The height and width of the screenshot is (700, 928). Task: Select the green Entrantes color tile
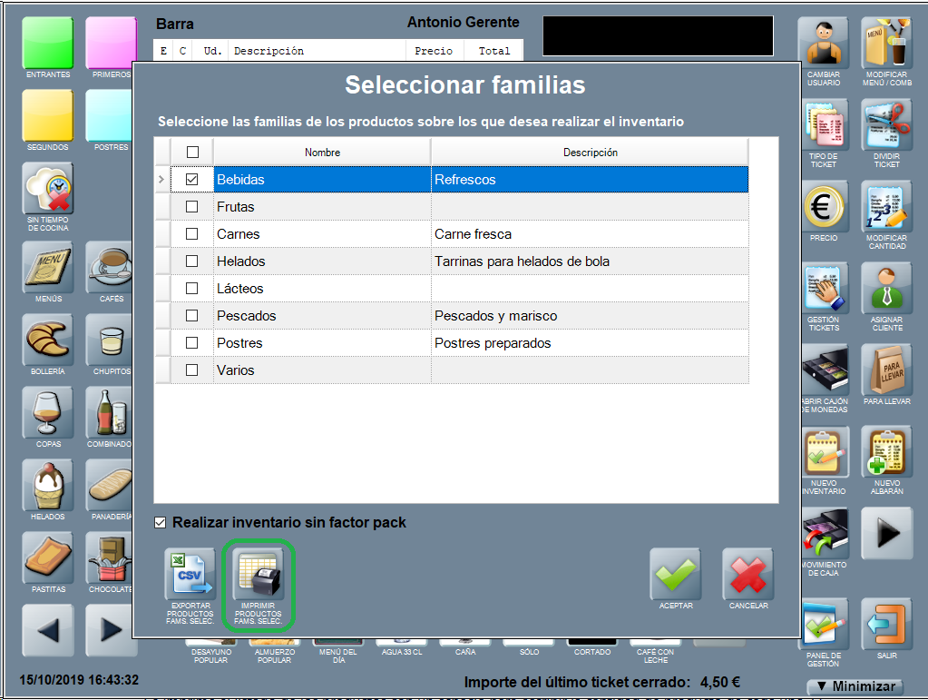(x=47, y=44)
